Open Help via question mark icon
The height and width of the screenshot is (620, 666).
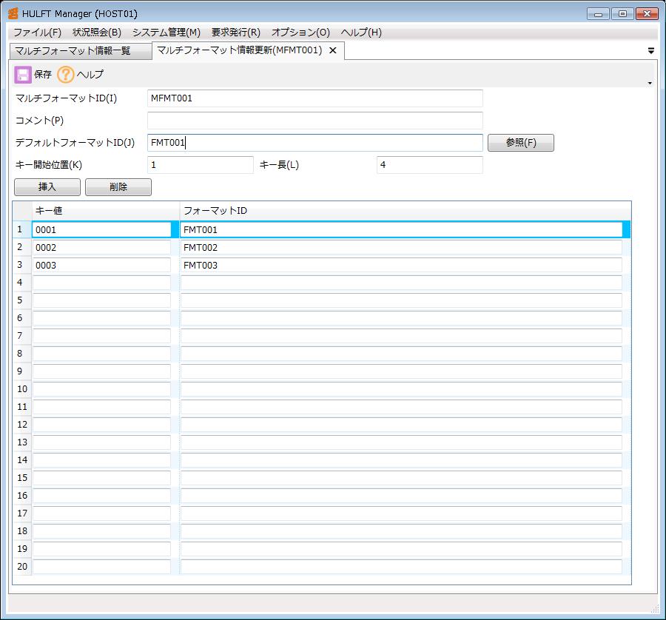[x=66, y=74]
